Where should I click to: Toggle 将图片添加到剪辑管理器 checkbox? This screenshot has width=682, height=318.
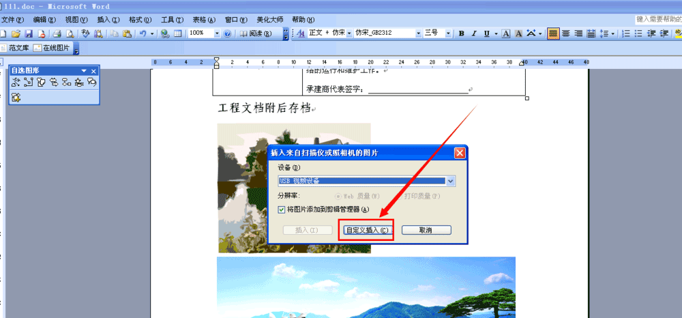pos(282,209)
